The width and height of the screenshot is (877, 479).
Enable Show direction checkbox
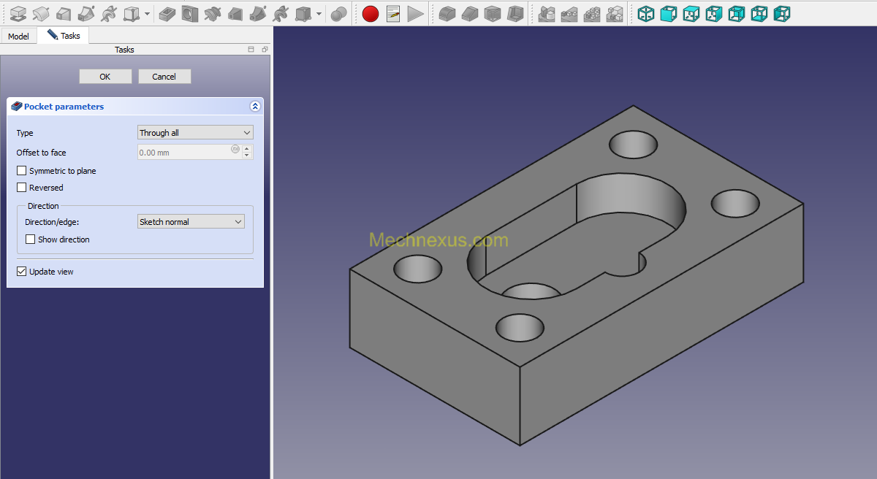(x=30, y=239)
